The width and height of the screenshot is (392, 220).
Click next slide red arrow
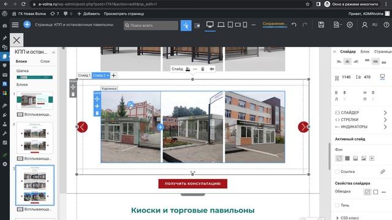coord(303,127)
